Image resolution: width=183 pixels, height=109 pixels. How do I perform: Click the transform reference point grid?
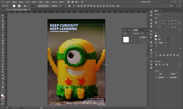[156, 22]
